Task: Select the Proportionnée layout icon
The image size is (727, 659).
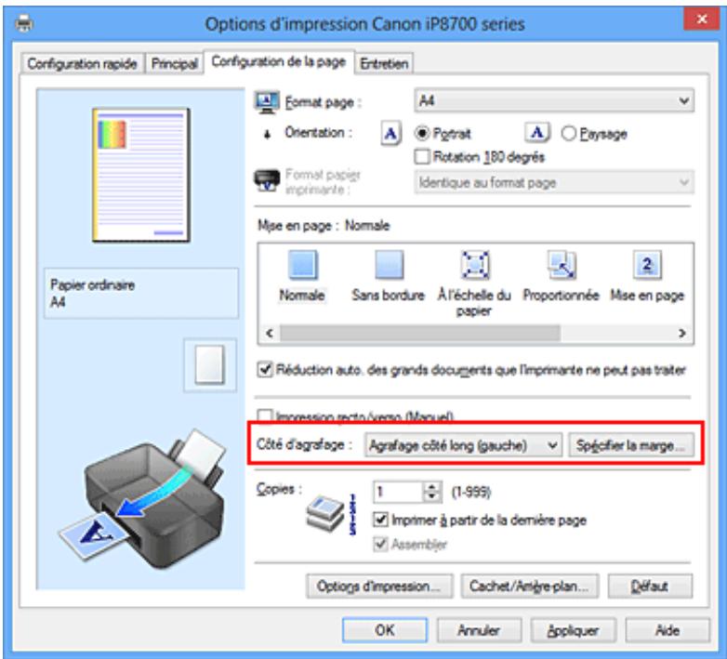Action: coord(562,265)
